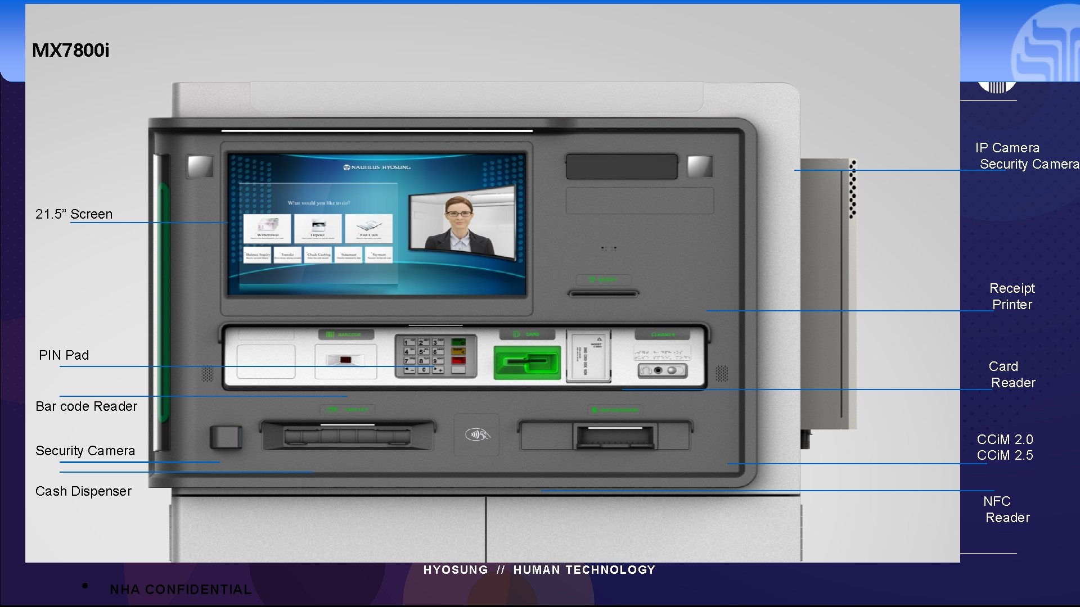
Task: Click the cash dispenser slot
Action: (x=347, y=436)
